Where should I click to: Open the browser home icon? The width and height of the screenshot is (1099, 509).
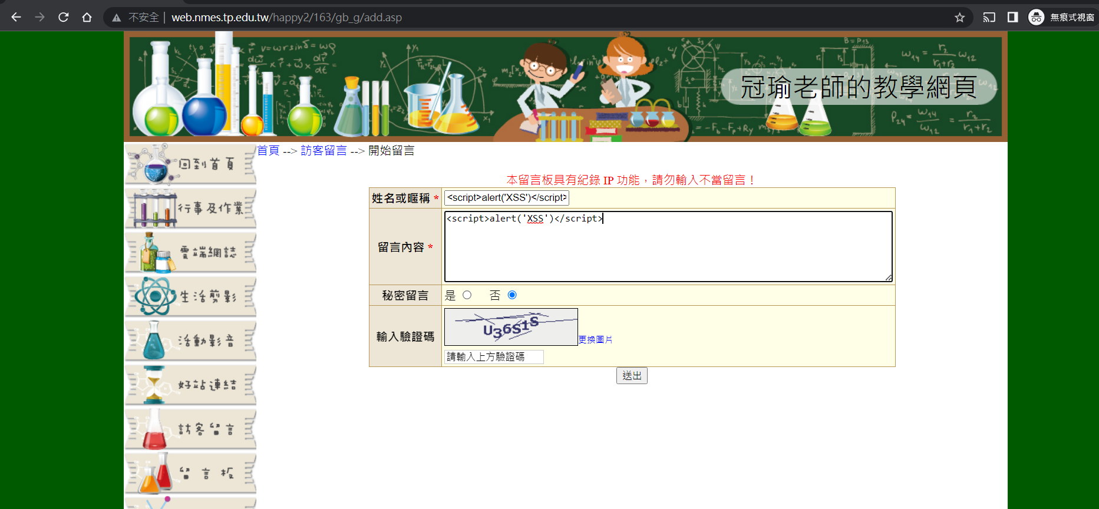(x=87, y=17)
